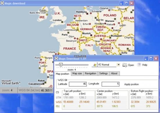Click the 733x519 map size label
The height and width of the screenshot is (113, 160).
point(80,56)
